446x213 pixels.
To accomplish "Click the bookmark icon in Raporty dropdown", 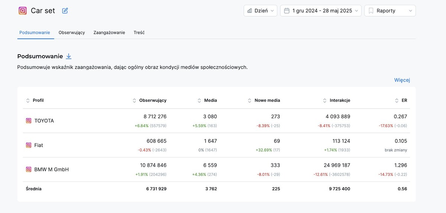I will [x=371, y=11].
